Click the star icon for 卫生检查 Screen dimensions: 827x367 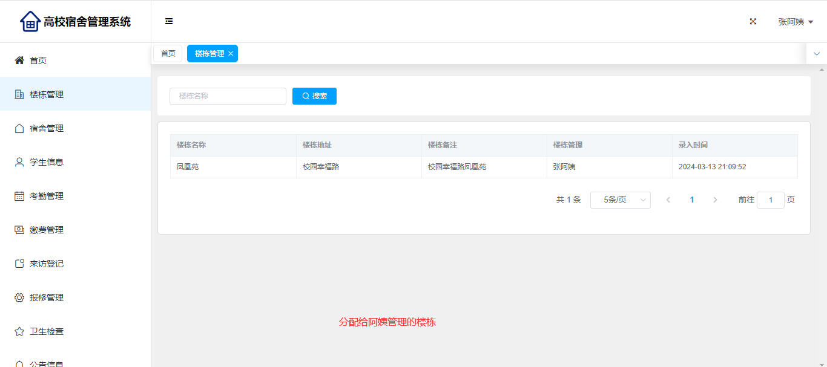[x=19, y=331]
